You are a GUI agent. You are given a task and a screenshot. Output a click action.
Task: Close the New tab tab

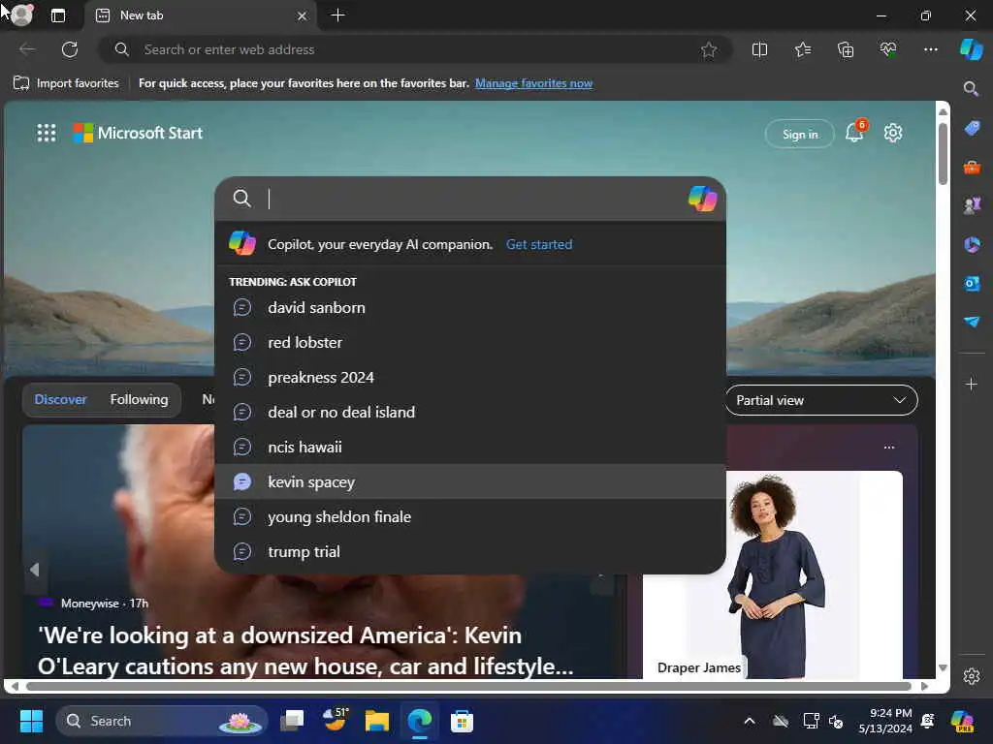[303, 15]
